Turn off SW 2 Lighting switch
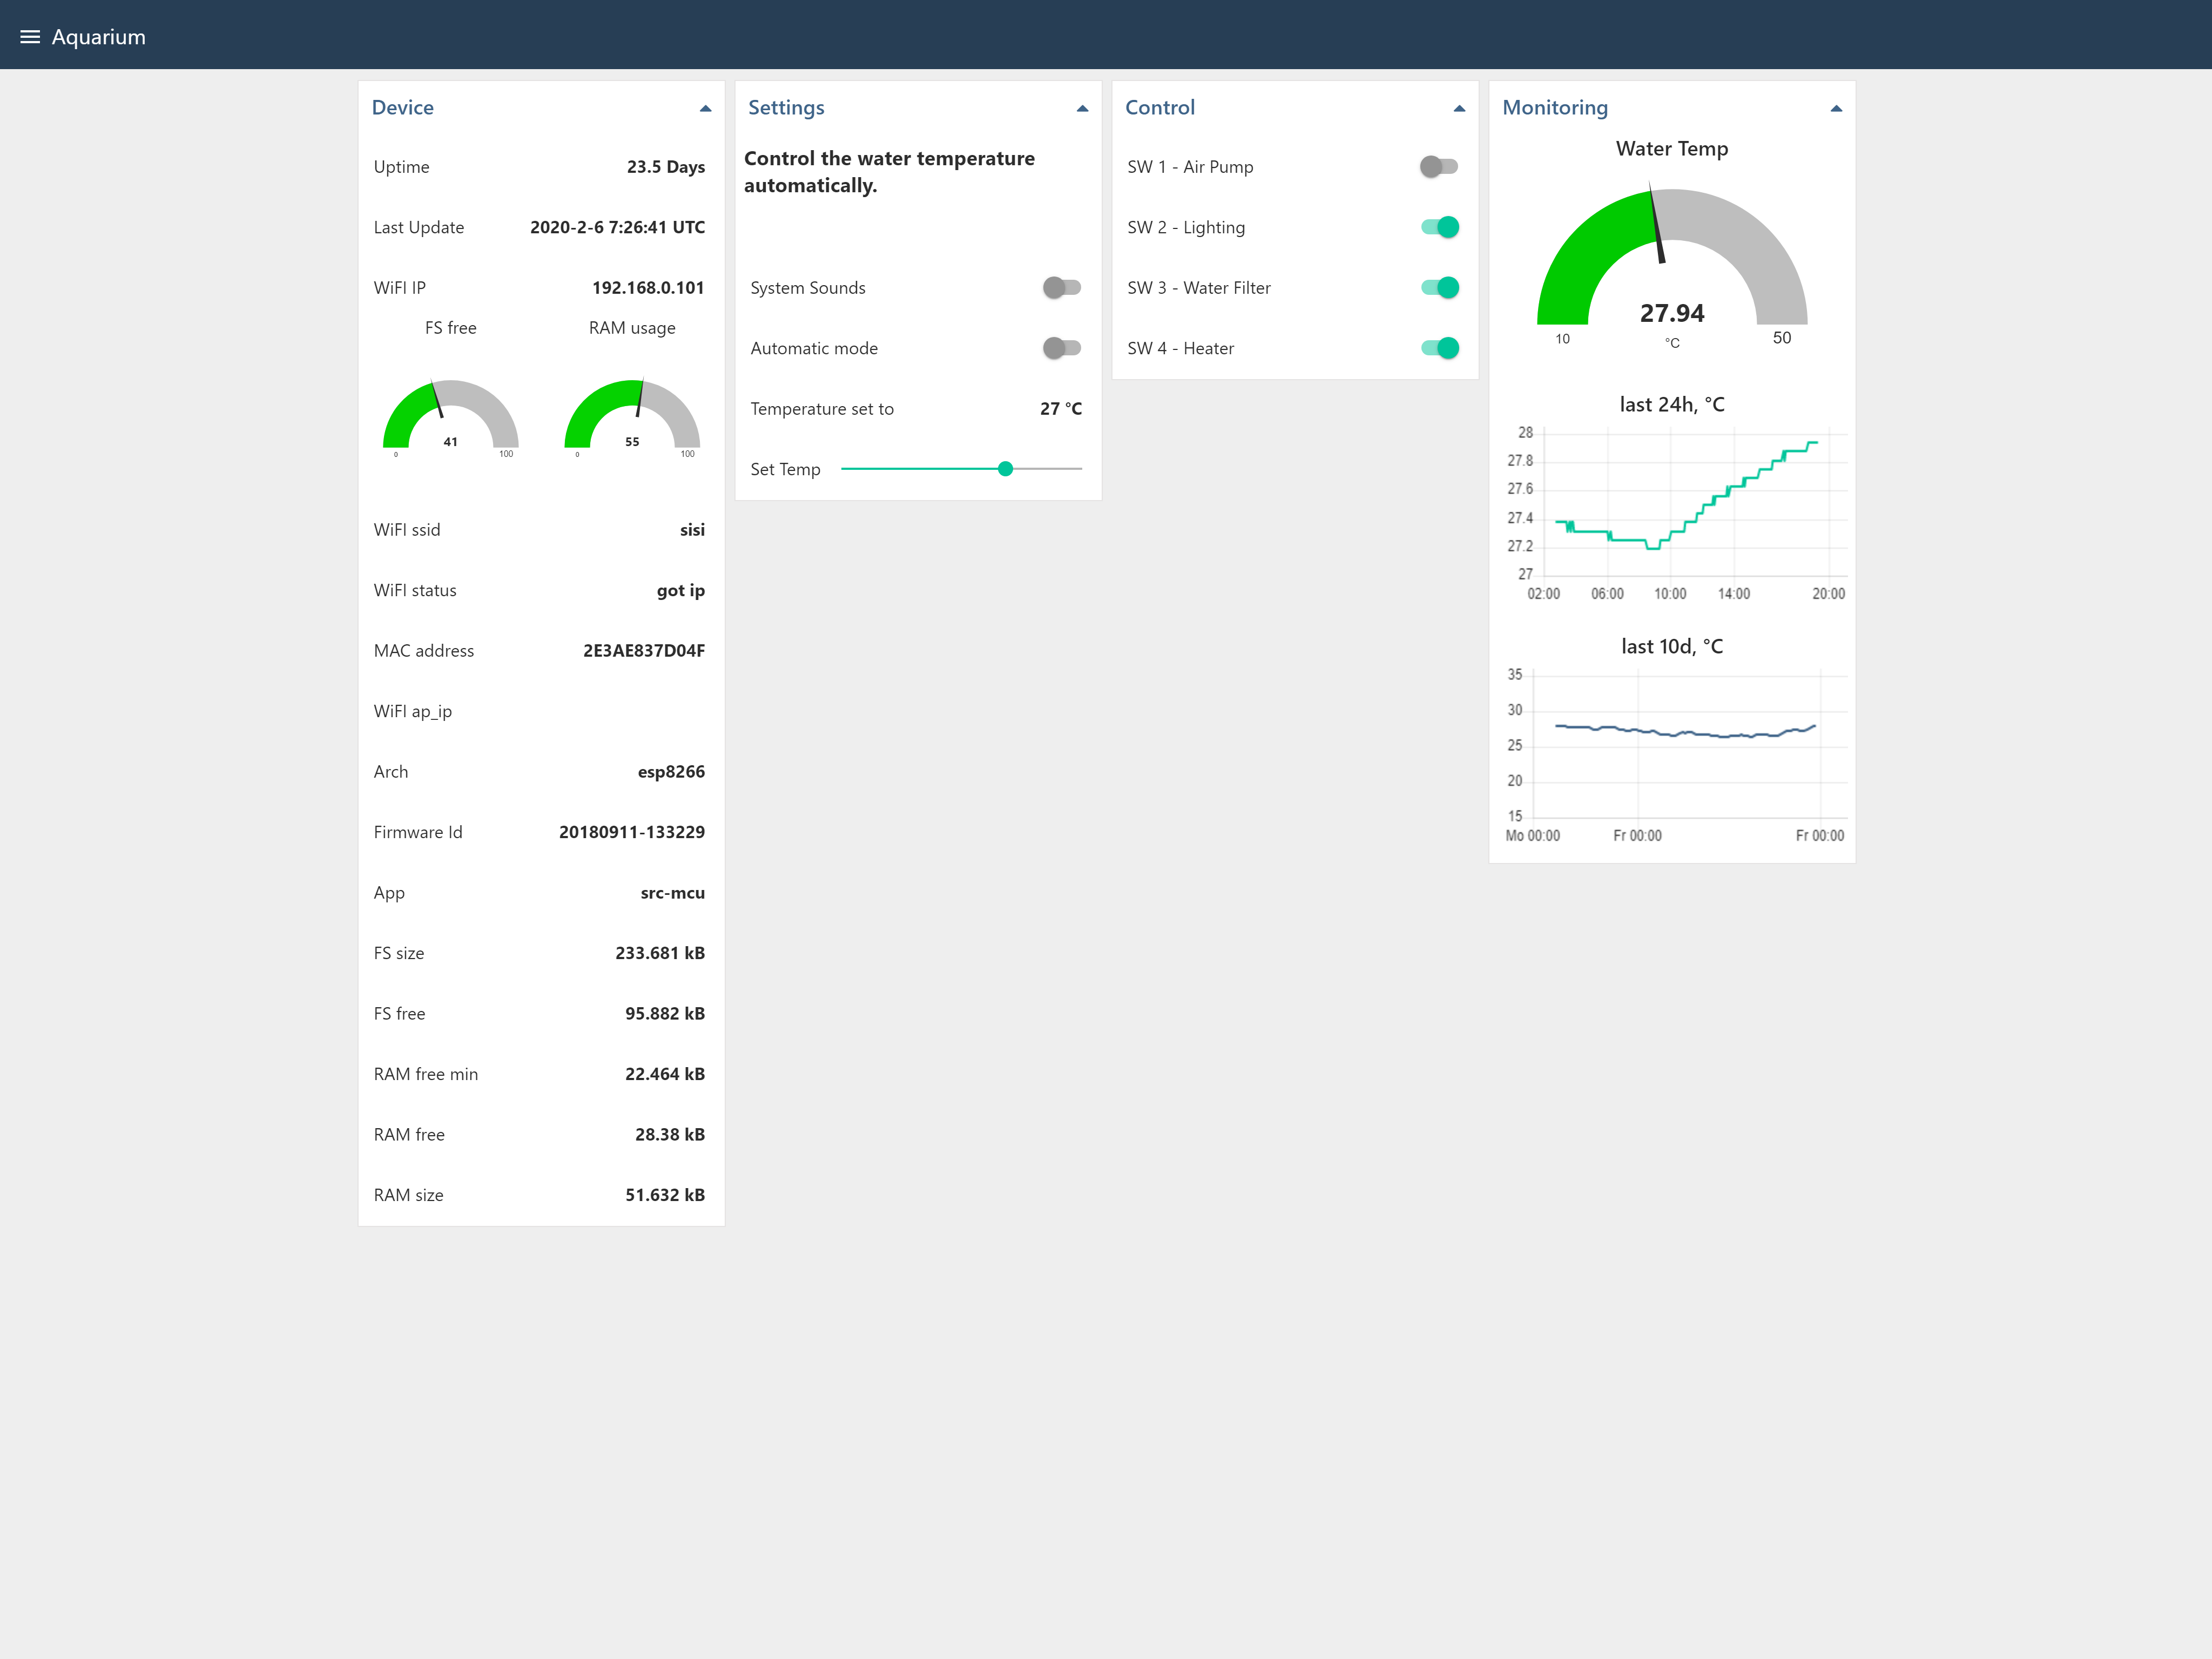This screenshot has height=1659, width=2212. (x=1439, y=227)
